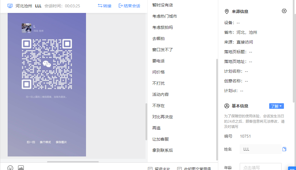Open the WeChat QR code image

click(x=47, y=85)
